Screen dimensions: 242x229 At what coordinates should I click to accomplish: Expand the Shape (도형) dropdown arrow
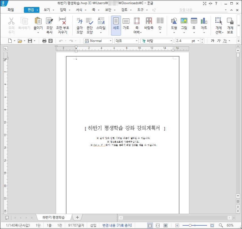(x=174, y=33)
